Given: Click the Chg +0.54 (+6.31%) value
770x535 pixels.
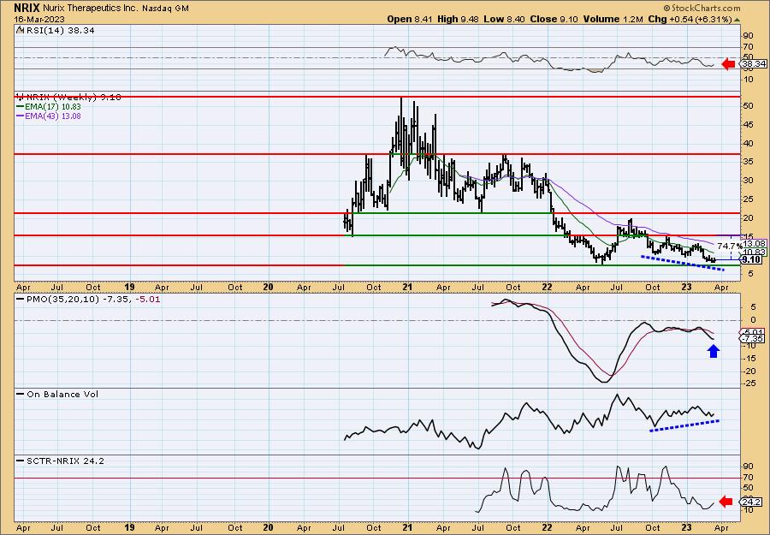Looking at the screenshot, I should (x=690, y=19).
